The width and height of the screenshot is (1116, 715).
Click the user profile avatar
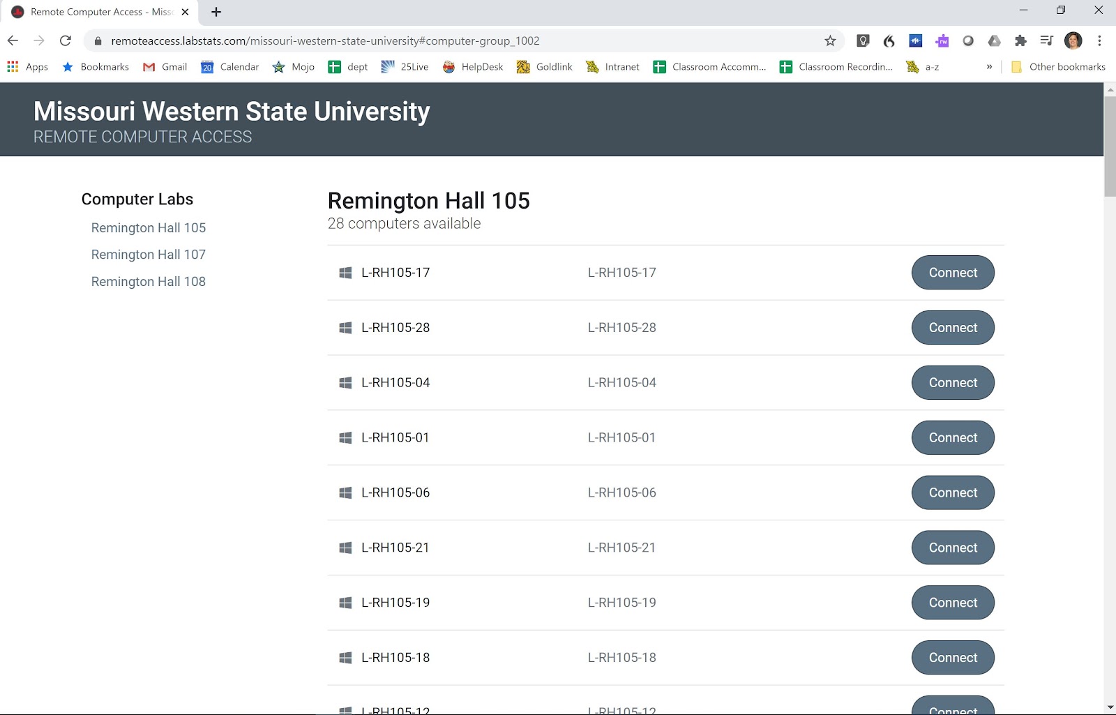[x=1073, y=40]
